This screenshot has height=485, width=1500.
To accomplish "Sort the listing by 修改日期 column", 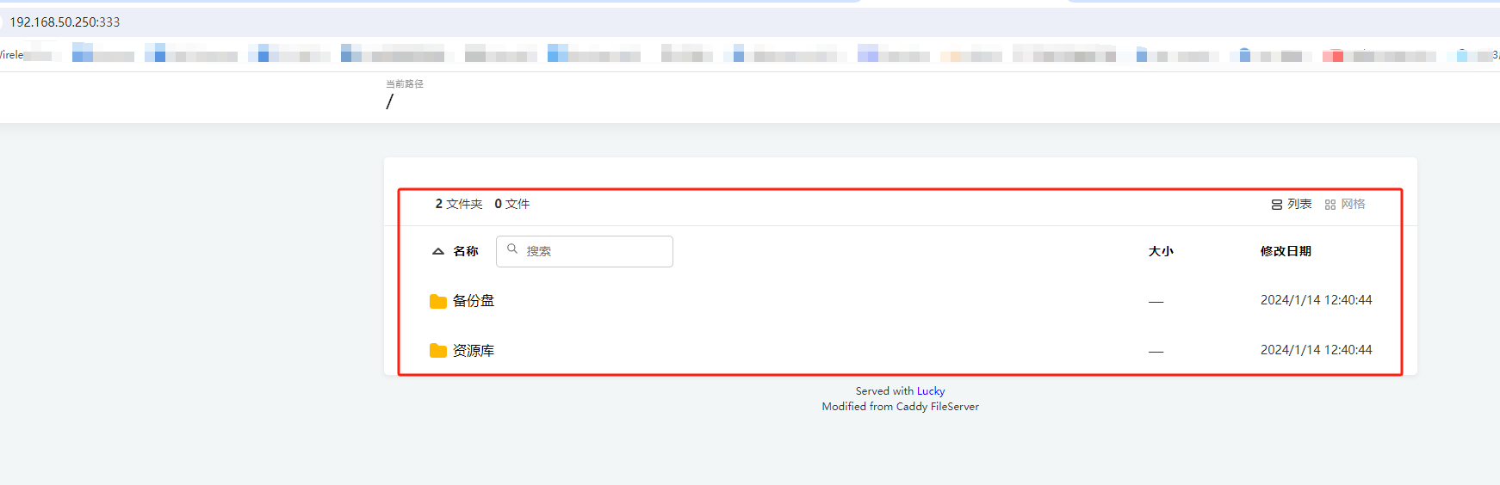I will click(x=1285, y=251).
